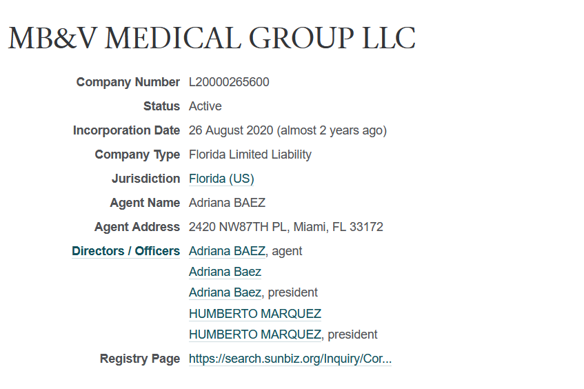
Task: Click the Active status value
Action: click(205, 106)
